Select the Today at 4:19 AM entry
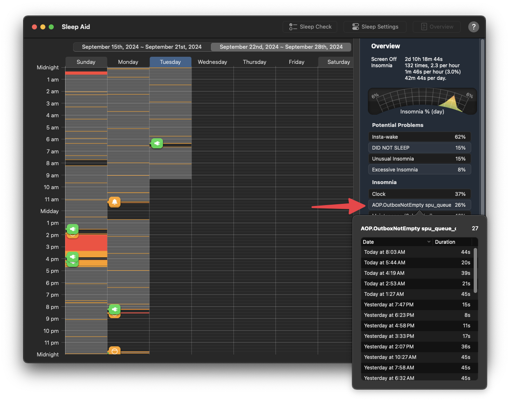The image size is (509, 406). pos(417,273)
